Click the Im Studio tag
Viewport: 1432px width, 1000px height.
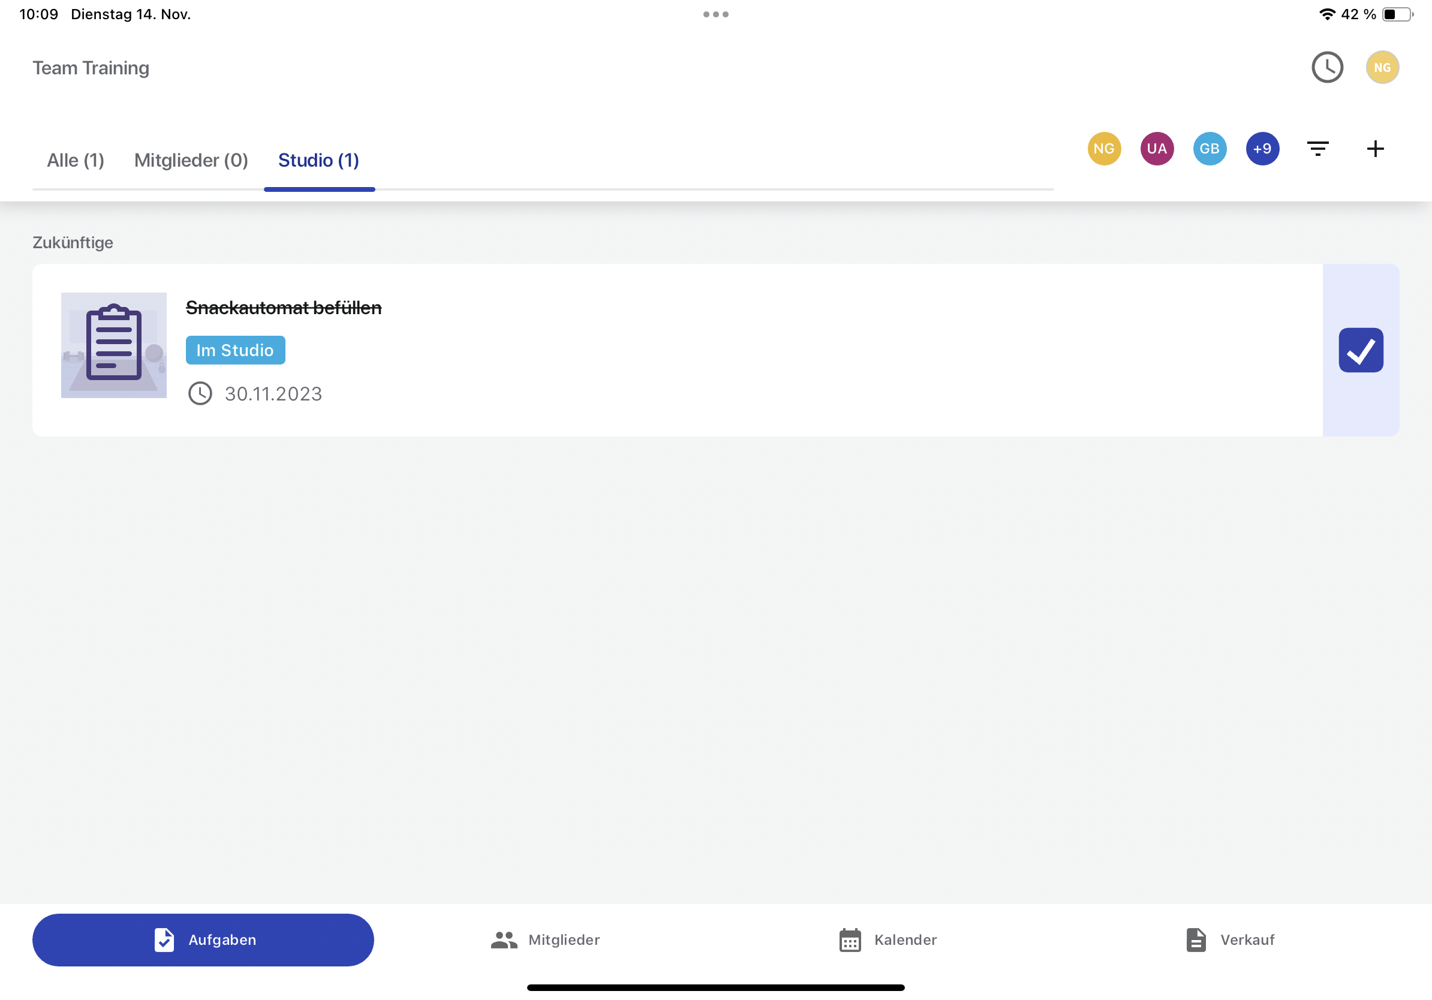[x=235, y=350]
